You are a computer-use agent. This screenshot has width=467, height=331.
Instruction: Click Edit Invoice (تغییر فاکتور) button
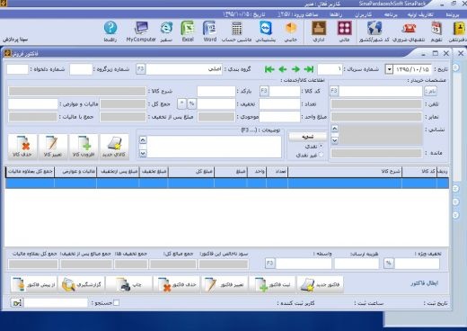pos(225,284)
